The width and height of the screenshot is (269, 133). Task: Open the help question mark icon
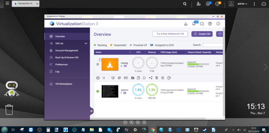(210, 24)
